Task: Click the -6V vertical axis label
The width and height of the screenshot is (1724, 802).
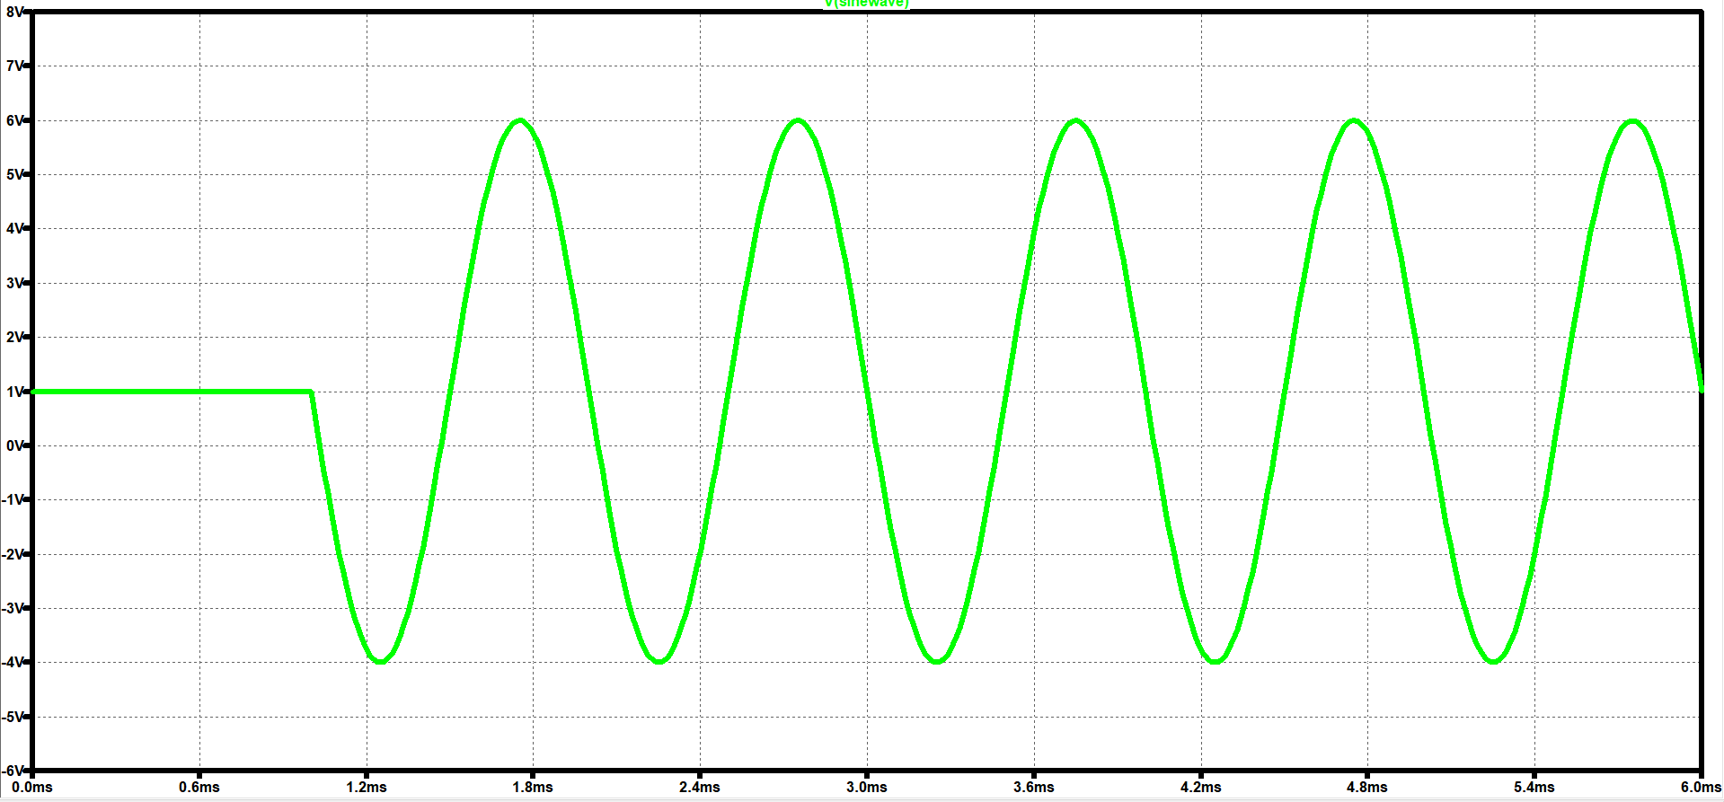Action: coord(13,771)
